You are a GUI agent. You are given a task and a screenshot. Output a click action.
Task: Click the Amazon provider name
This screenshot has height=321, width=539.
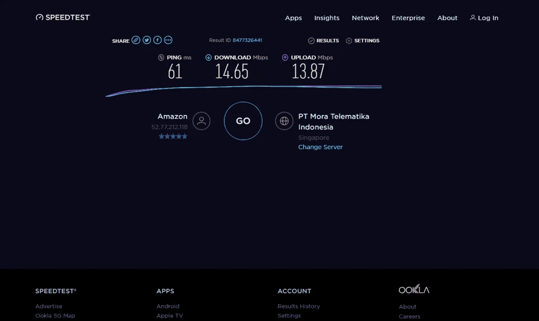point(172,116)
